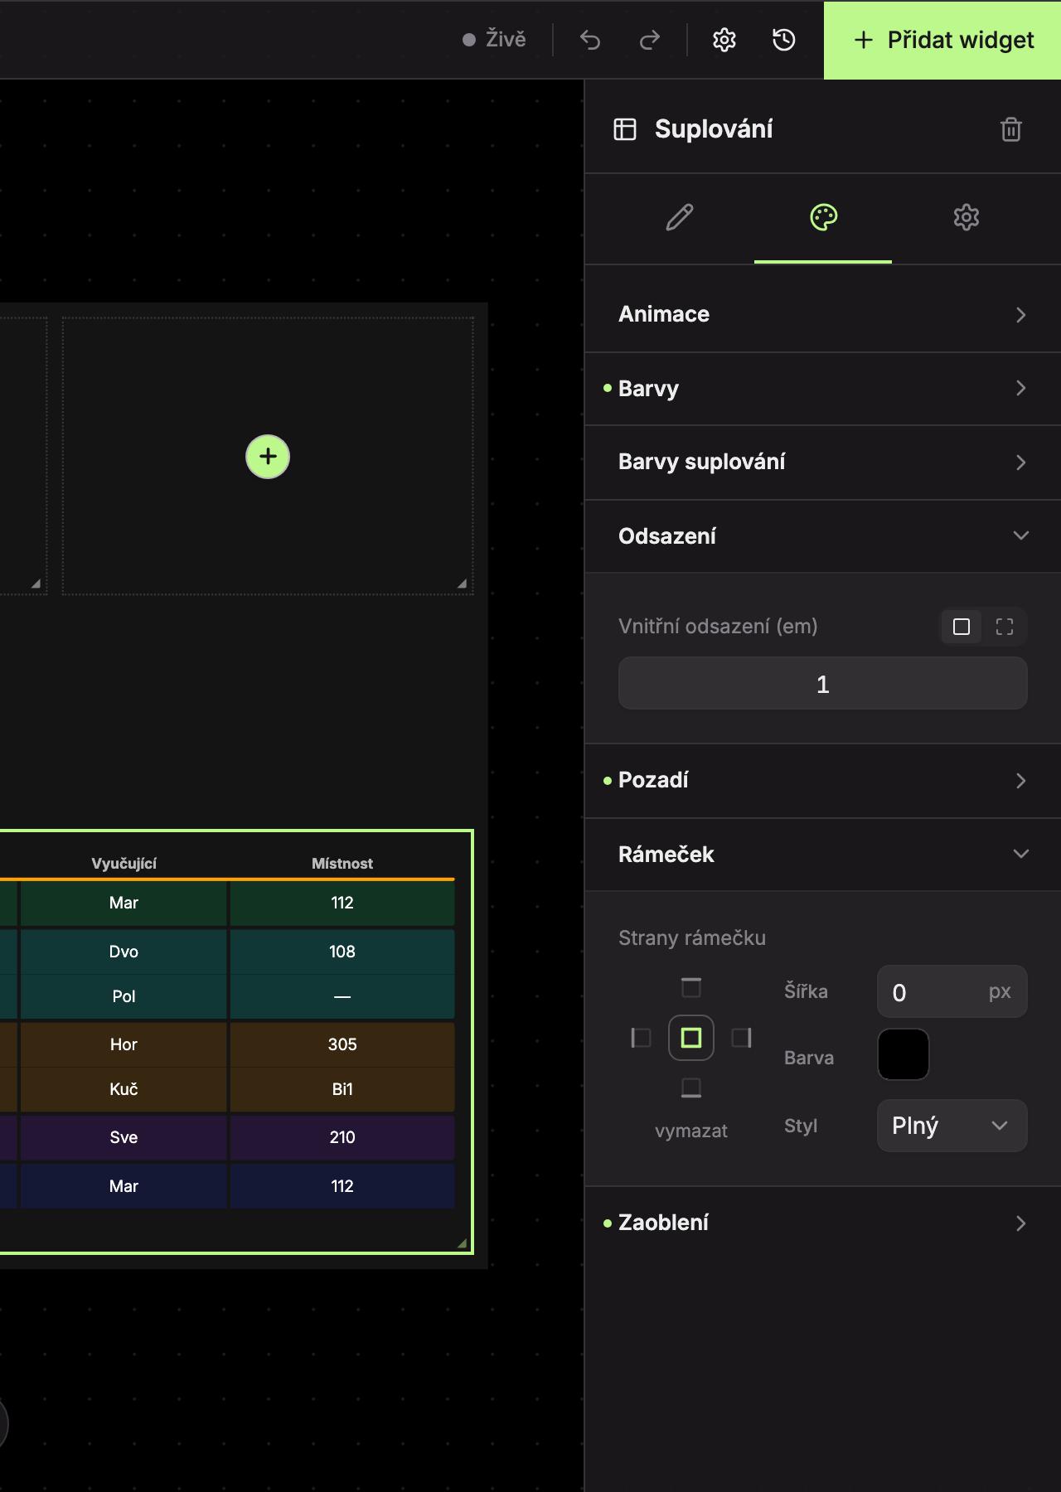The height and width of the screenshot is (1492, 1061).
Task: Open version history clock icon
Action: [784, 40]
